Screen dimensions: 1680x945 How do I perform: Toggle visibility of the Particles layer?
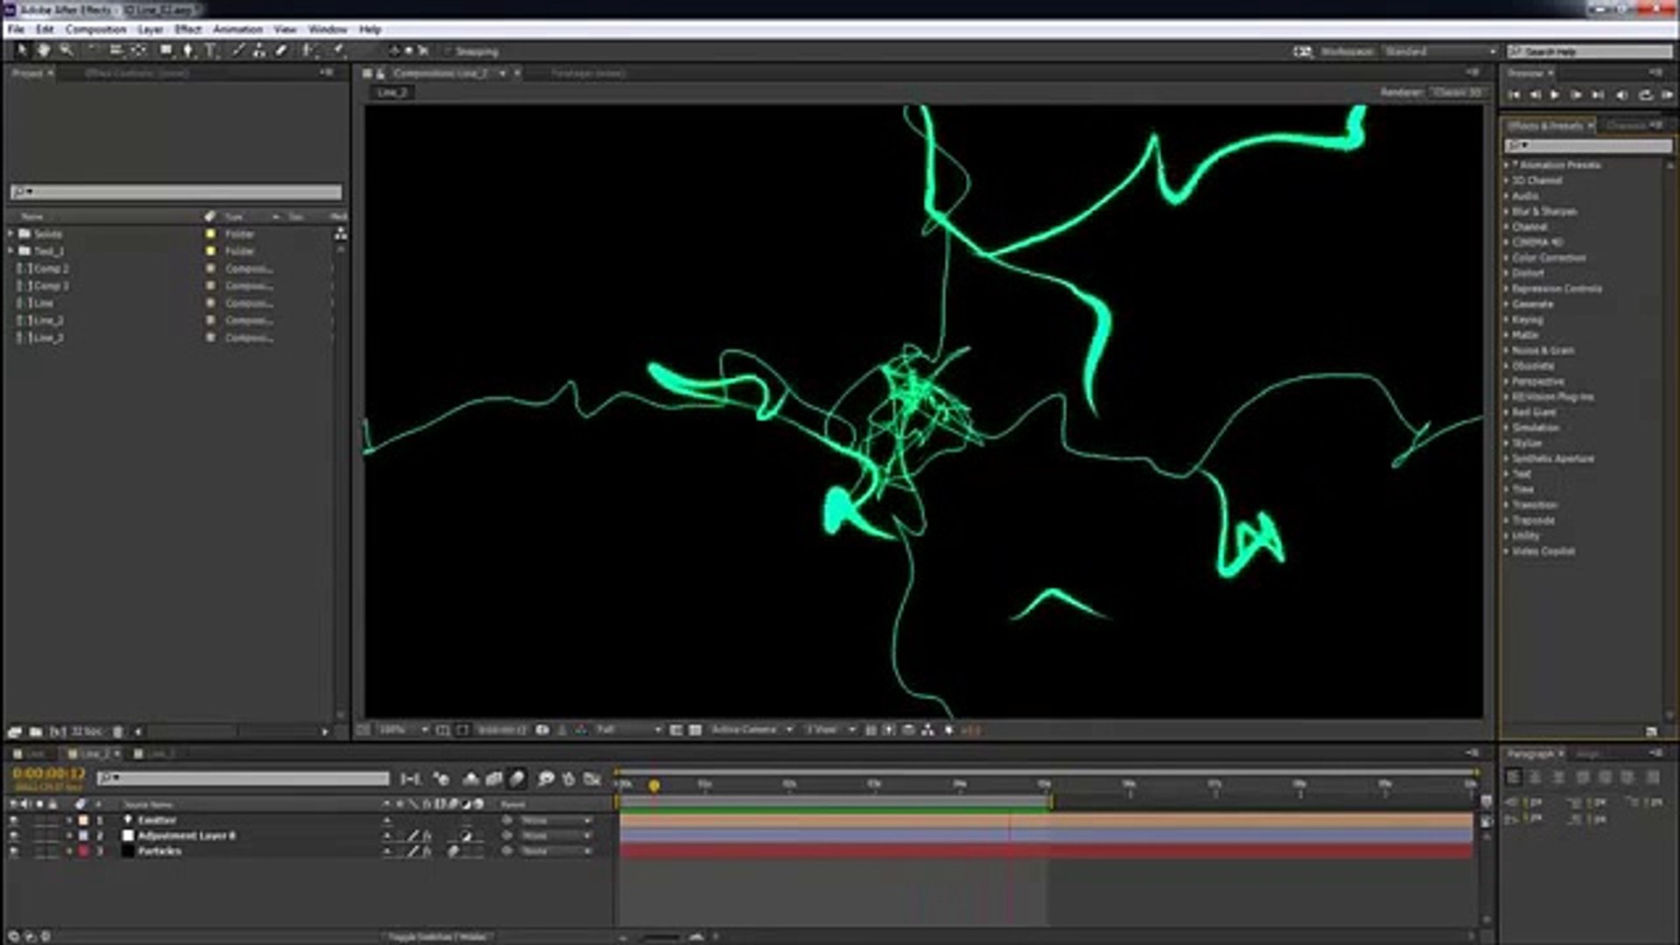[x=13, y=850]
